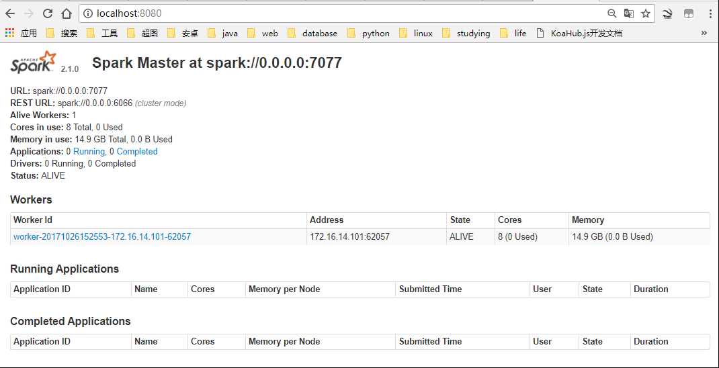This screenshot has width=719, height=368.
Task: Open the linux bookmark folder
Action: [x=416, y=33]
